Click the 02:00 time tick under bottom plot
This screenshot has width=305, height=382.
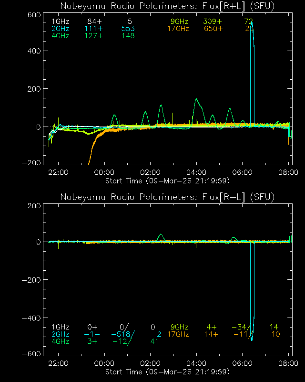pyautogui.click(x=151, y=363)
